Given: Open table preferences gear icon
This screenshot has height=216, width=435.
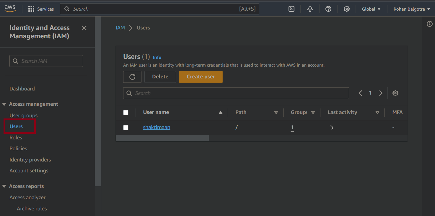Looking at the screenshot, I should tap(395, 93).
